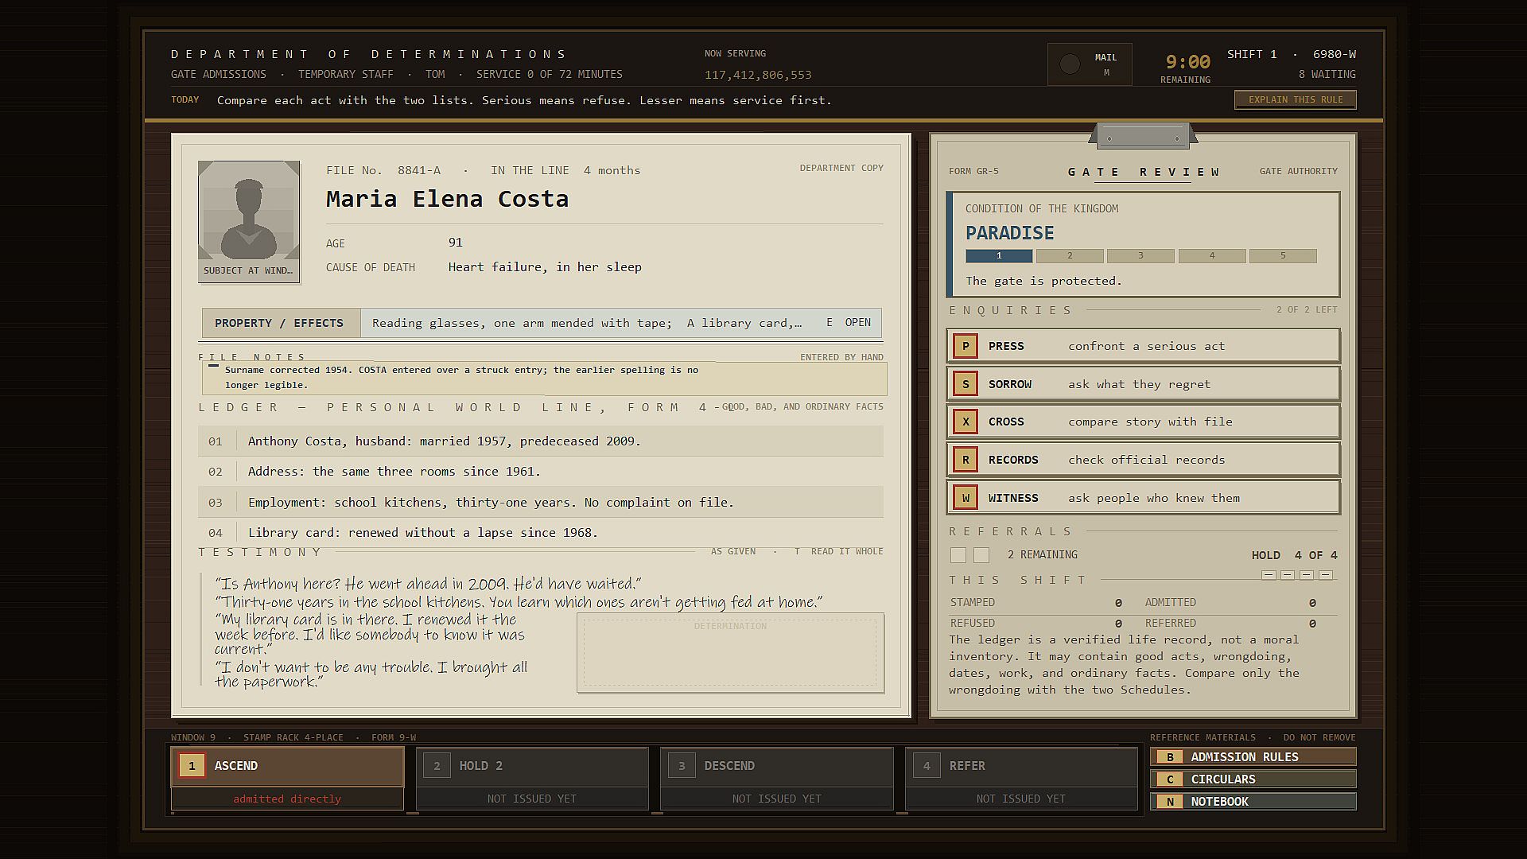The image size is (1527, 859).
Task: Click testimony line about paperwork
Action: pos(371,674)
